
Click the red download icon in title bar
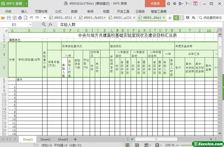pyautogui.click(x=195, y=4)
